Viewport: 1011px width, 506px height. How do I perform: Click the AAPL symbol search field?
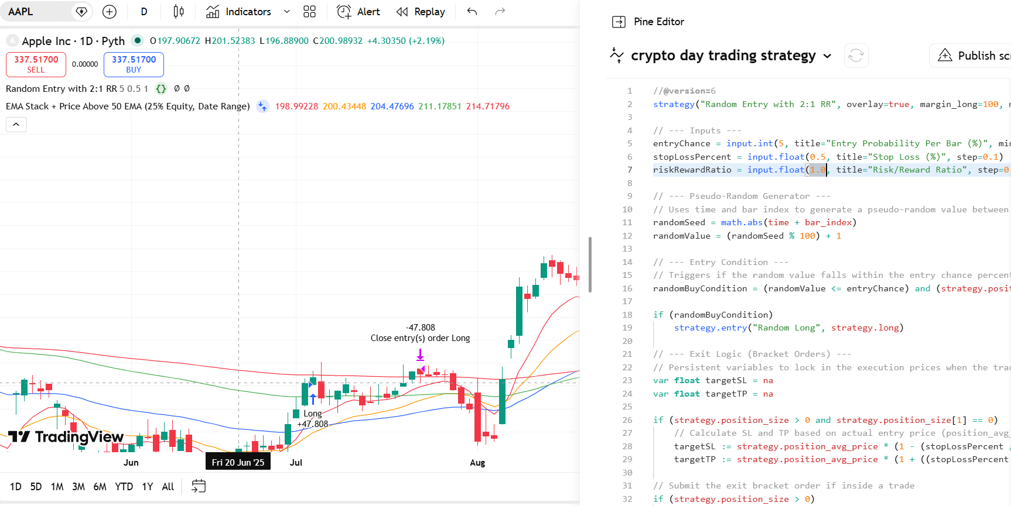click(x=39, y=12)
